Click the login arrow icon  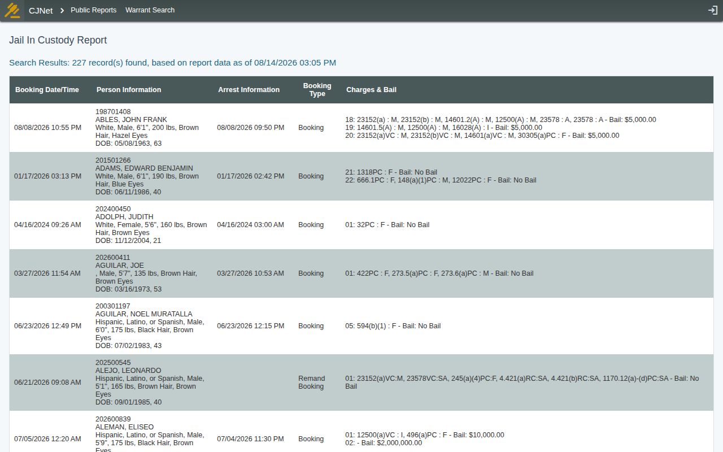[712, 10]
